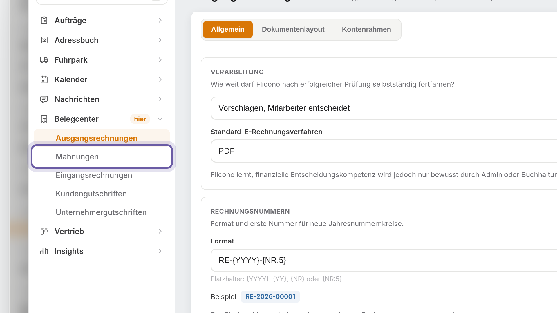Click the Insights menu label
Viewport: 557px width, 313px height.
[x=69, y=251]
